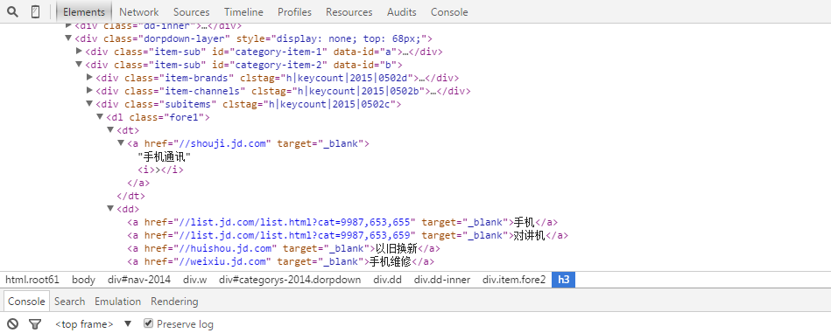Collapse the dd node
Image resolution: width=831 pixels, height=333 pixels.
point(110,209)
